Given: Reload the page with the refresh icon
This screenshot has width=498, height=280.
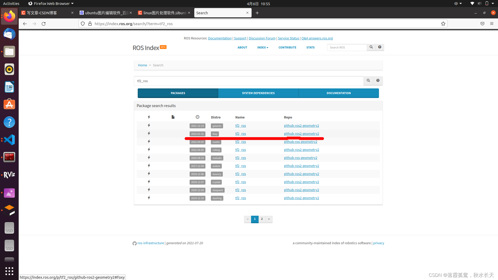Looking at the screenshot, I should pos(44,24).
